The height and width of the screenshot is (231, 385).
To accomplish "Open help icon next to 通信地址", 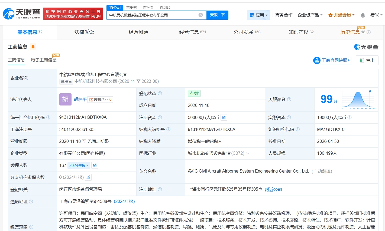I will tap(31, 202).
